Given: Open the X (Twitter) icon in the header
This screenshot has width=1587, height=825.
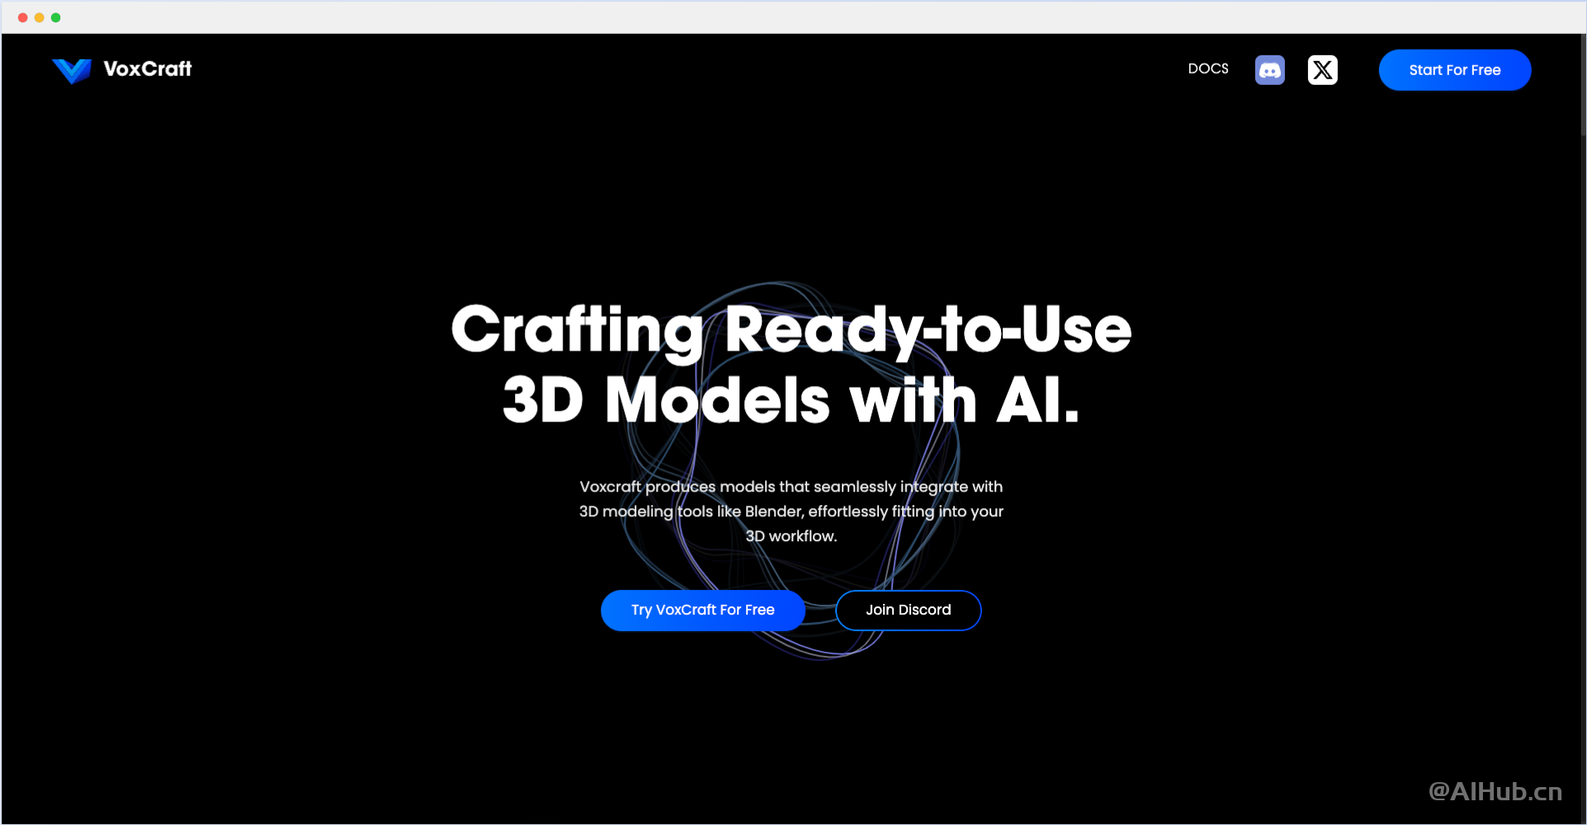Looking at the screenshot, I should [1322, 70].
